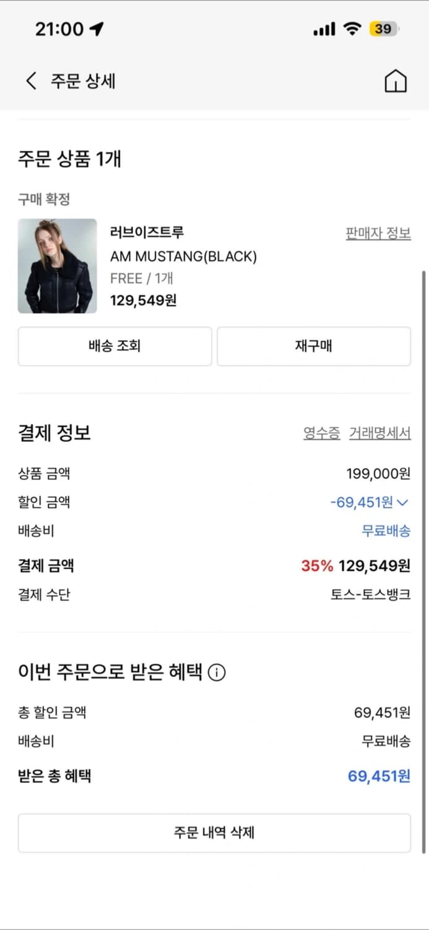Viewport: 429px width, 930px height.
Task: Tap the back arrow on 주문 상세 header
Action: click(x=30, y=81)
